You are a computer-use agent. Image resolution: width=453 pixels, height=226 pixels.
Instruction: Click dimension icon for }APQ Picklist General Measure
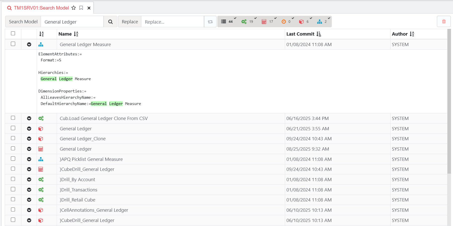point(41,159)
